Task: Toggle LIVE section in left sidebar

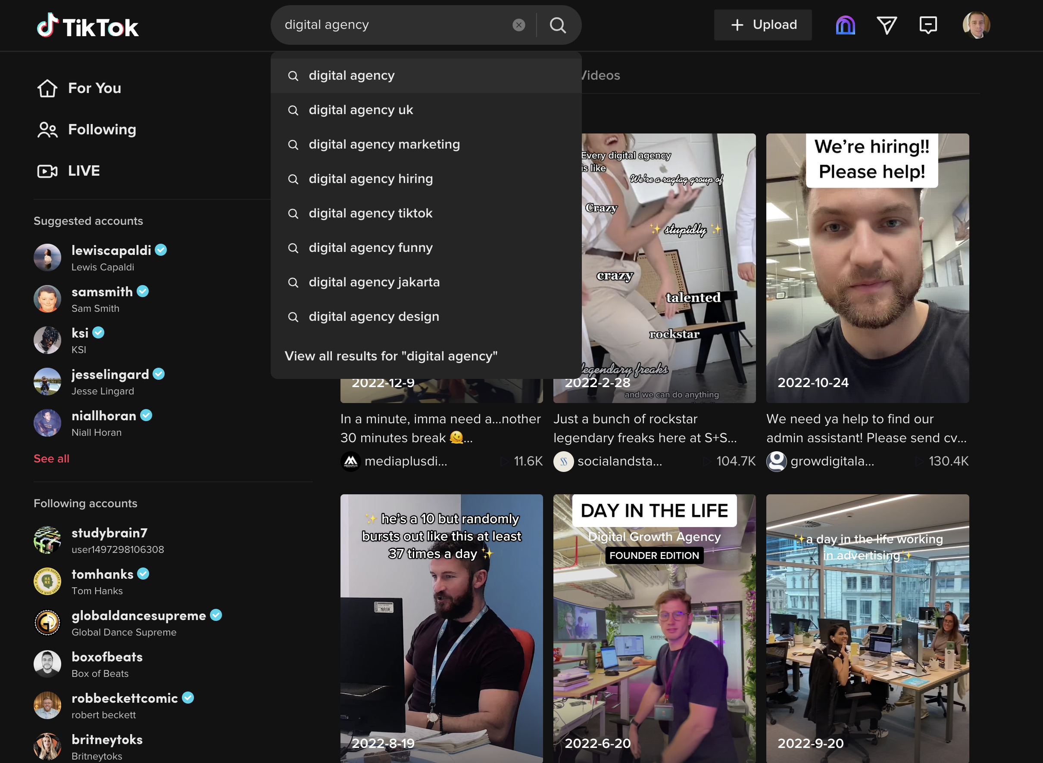Action: tap(84, 170)
